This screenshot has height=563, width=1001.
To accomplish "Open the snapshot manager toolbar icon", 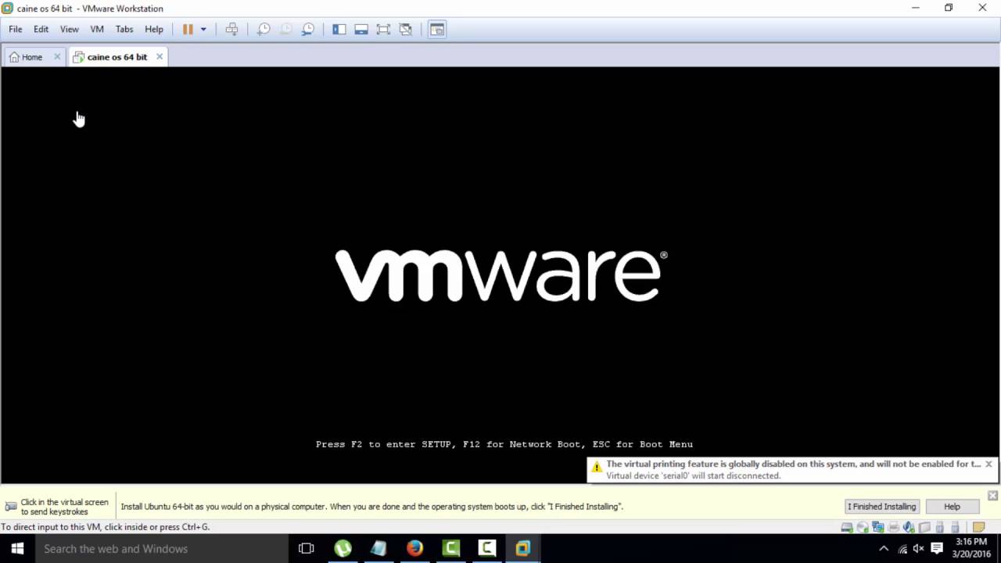I will click(308, 29).
